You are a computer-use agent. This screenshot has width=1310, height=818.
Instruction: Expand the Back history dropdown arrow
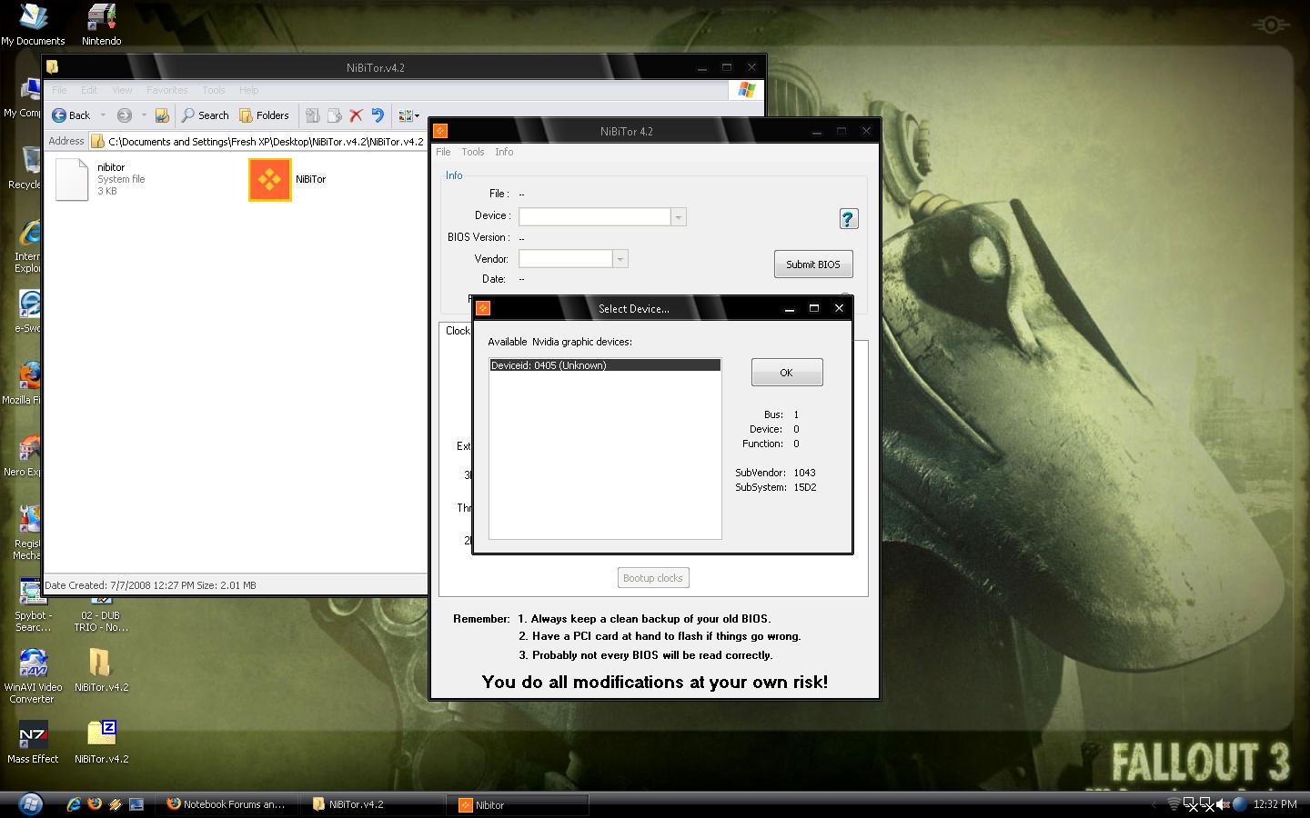[103, 115]
